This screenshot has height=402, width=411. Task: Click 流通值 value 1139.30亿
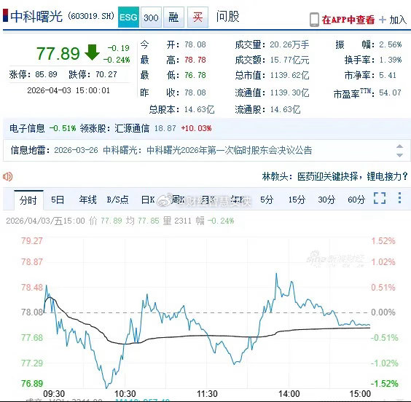[289, 92]
